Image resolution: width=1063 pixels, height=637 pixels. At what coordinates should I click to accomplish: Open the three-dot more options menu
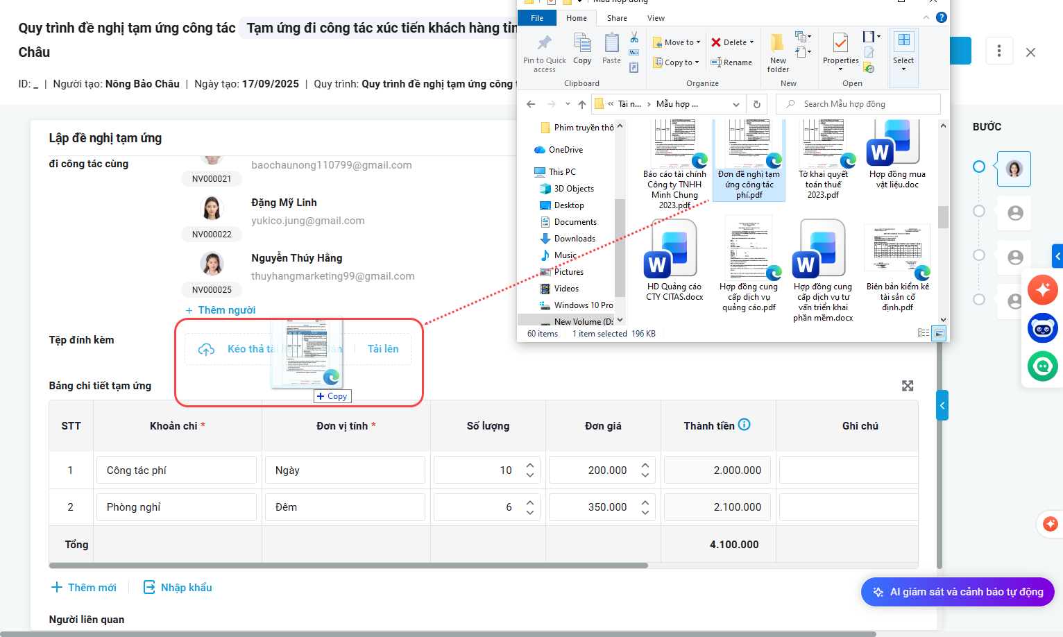click(x=998, y=51)
